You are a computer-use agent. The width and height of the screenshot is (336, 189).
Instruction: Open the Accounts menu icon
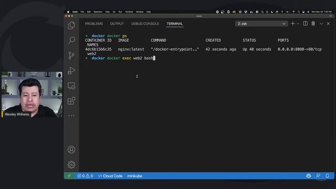pyautogui.click(x=71, y=150)
